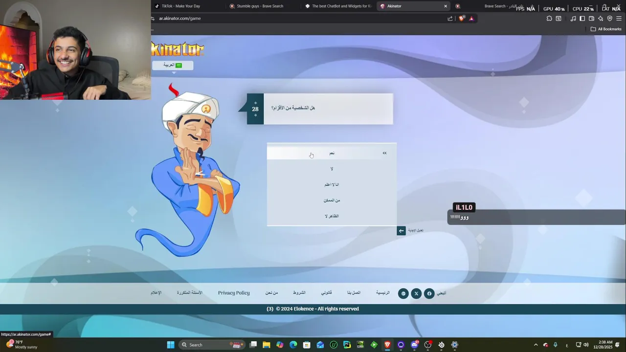Open the الرئيسية footer link

[x=383, y=293]
